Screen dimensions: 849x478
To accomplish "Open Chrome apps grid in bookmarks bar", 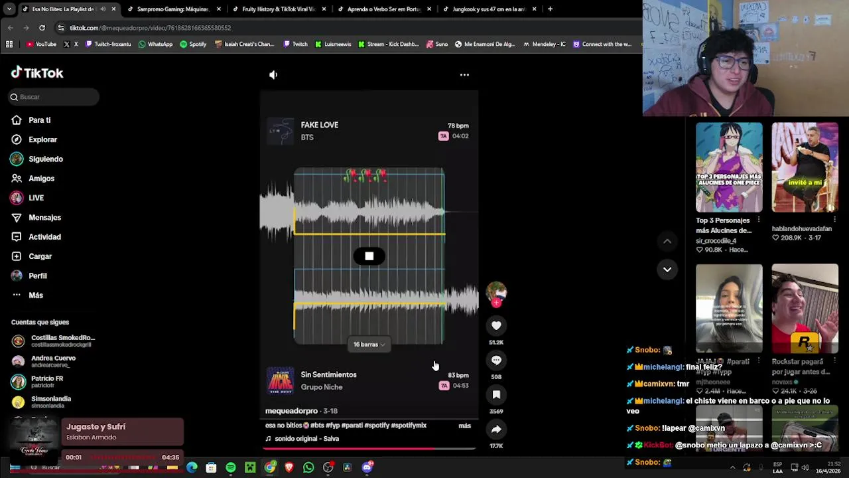I will tap(9, 44).
